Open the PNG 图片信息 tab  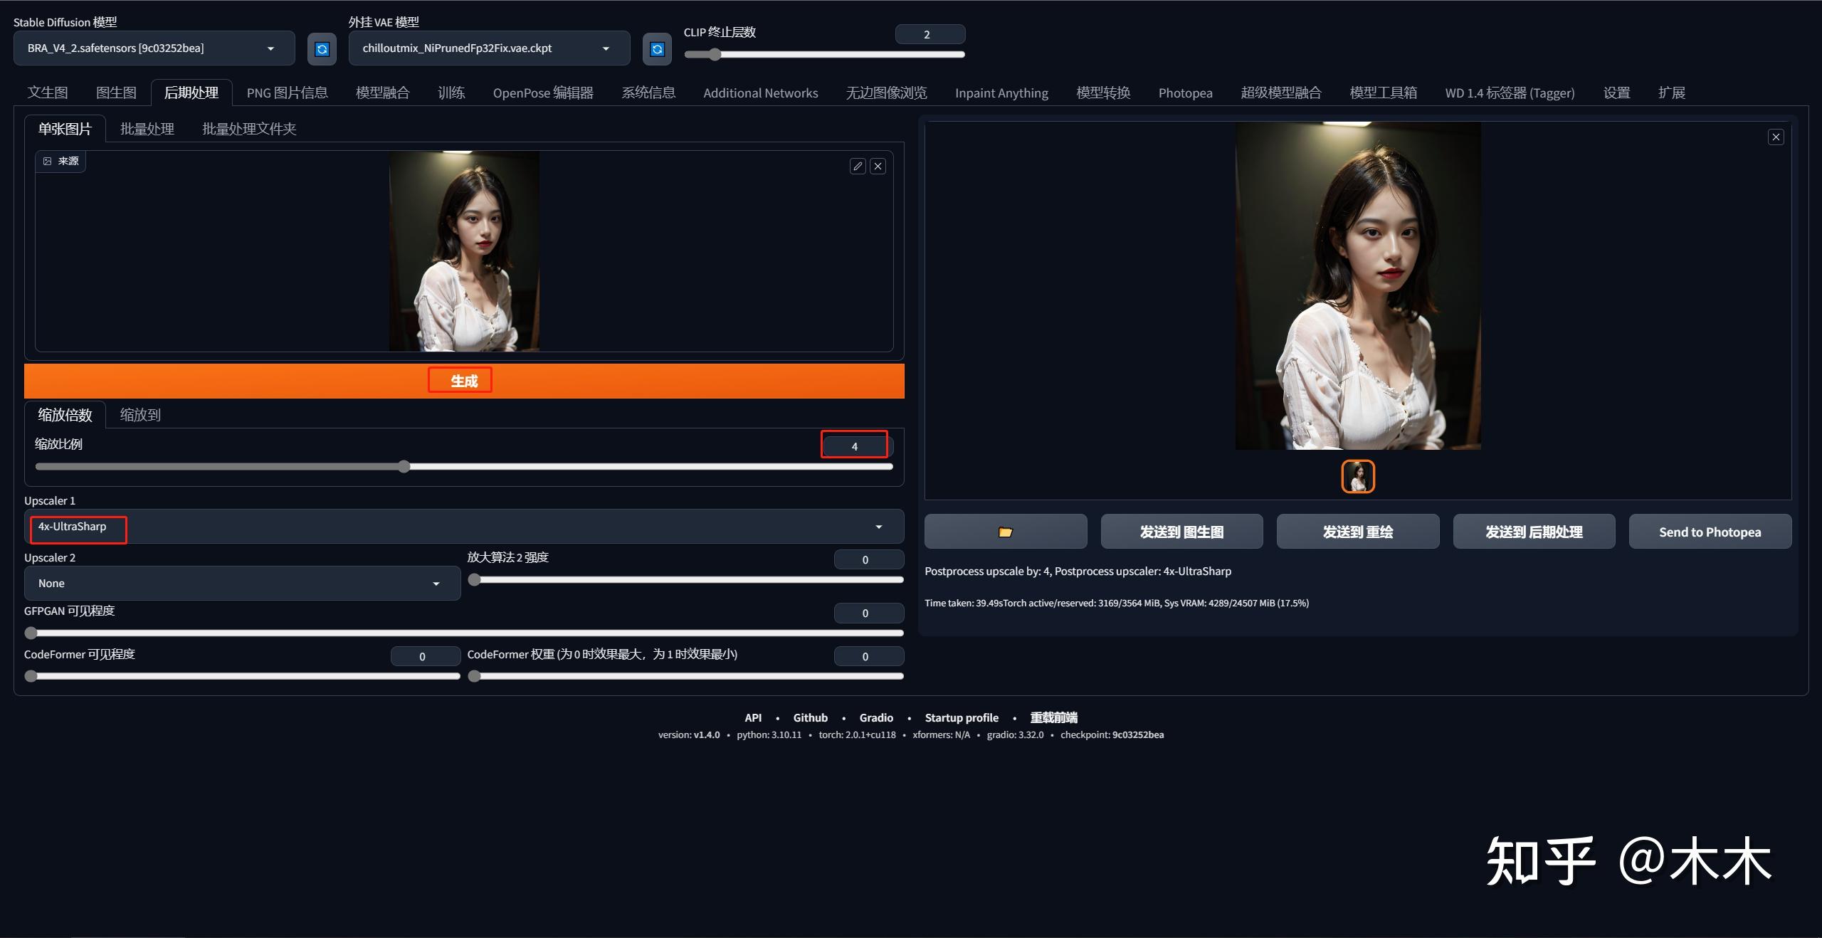point(287,93)
